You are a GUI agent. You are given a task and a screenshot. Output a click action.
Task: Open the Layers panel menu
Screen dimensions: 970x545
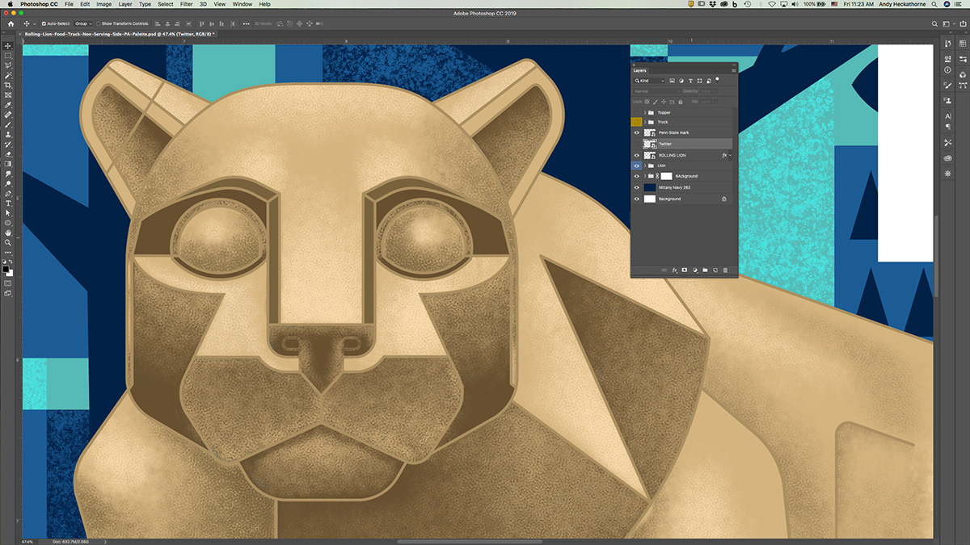click(734, 70)
